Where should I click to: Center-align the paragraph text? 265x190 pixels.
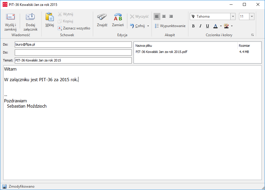(164, 16)
